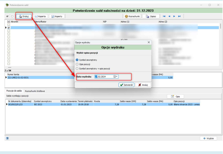The image size is (223, 154).
Task: Click the Drukuj print button
Action: (24, 16)
